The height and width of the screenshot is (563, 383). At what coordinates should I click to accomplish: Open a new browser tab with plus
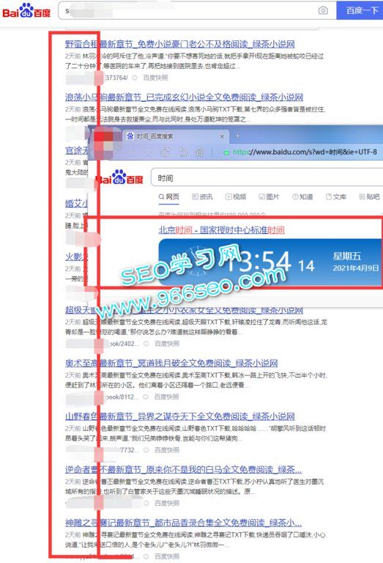click(237, 136)
